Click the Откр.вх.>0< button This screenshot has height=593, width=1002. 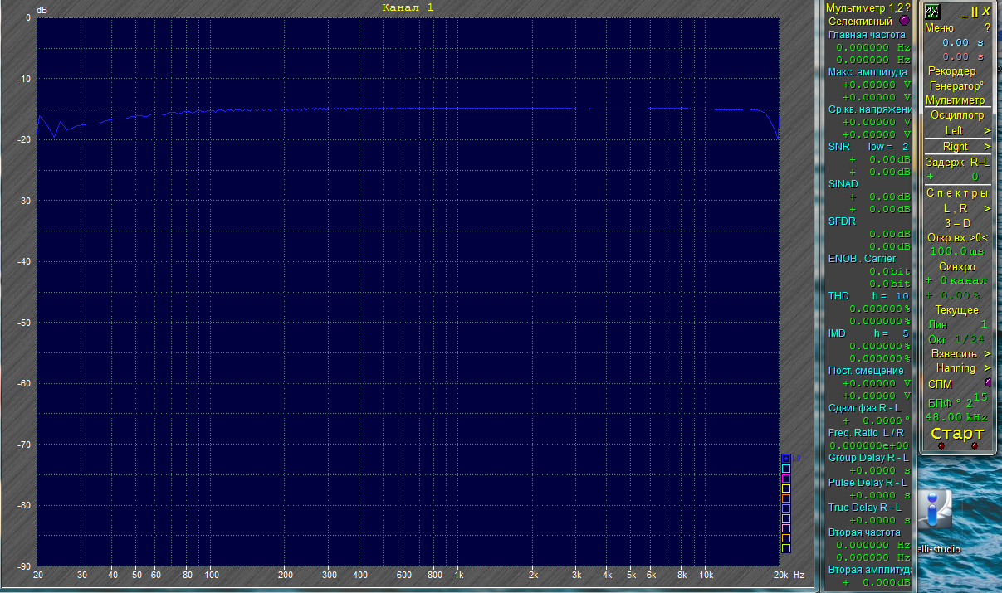tap(957, 237)
